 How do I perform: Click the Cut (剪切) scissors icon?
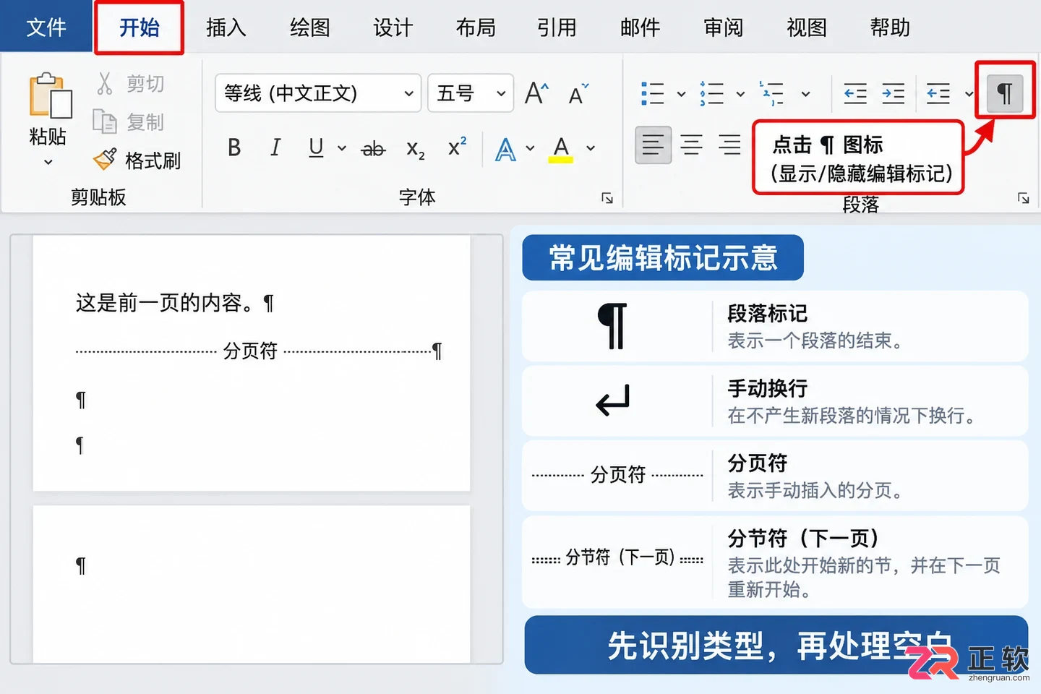pos(105,84)
